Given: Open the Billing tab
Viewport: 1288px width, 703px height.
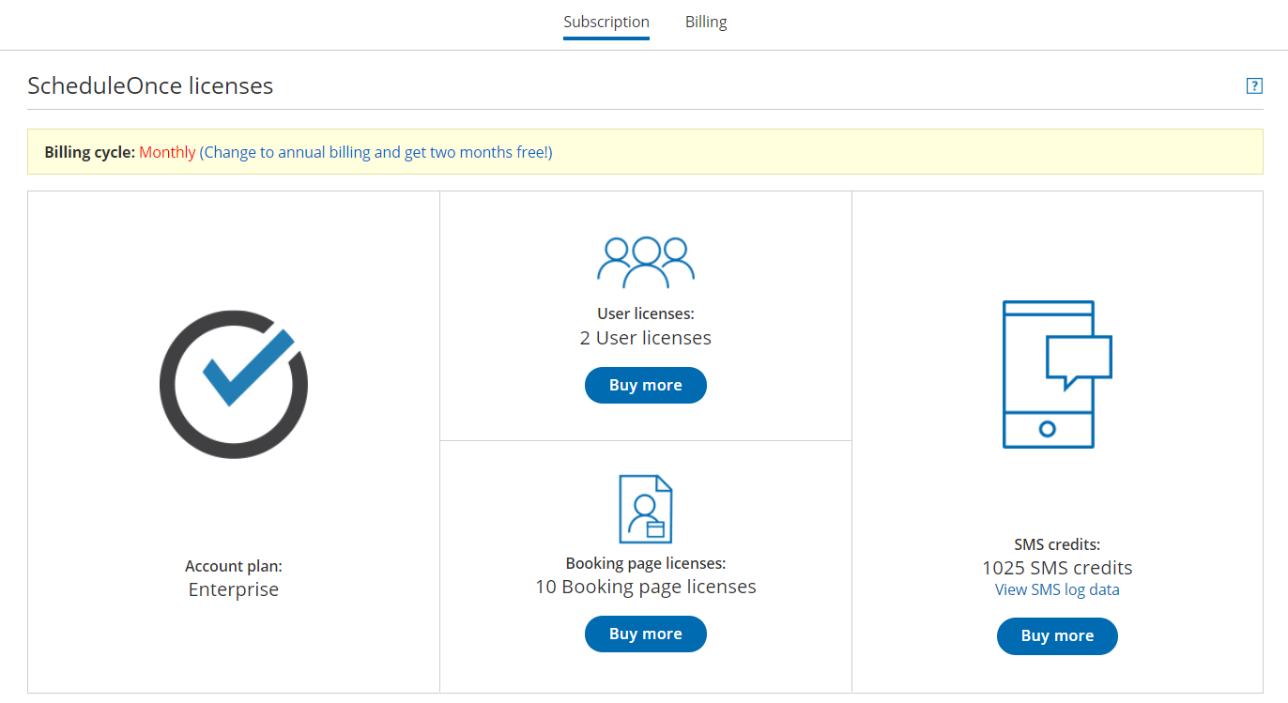Looking at the screenshot, I should coord(706,22).
